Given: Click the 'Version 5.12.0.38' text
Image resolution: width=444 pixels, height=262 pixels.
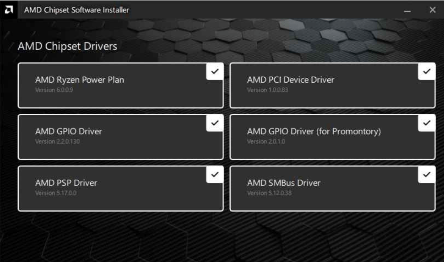Looking at the screenshot, I should [x=269, y=193].
